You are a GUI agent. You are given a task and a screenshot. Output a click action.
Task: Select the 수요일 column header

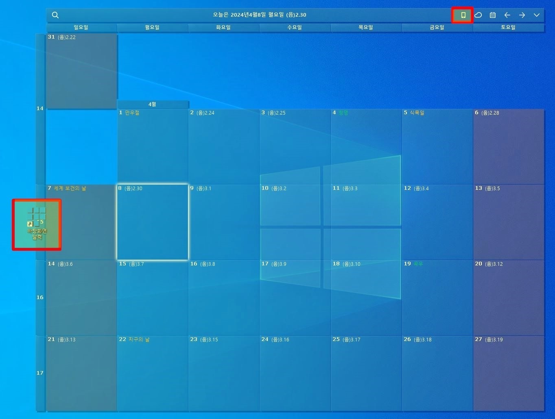click(295, 28)
